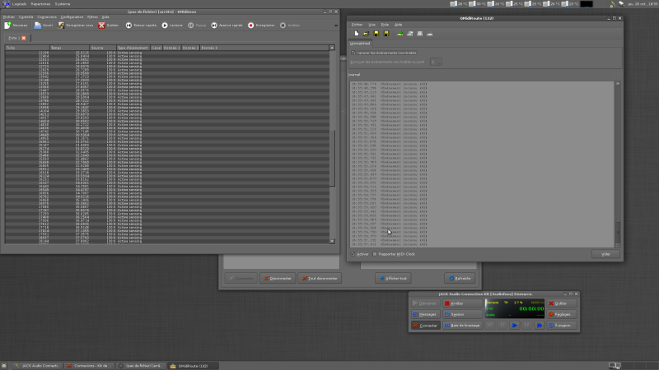The width and height of the screenshot is (659, 370).
Task: Click the Vider button in journal
Action: tap(605, 253)
